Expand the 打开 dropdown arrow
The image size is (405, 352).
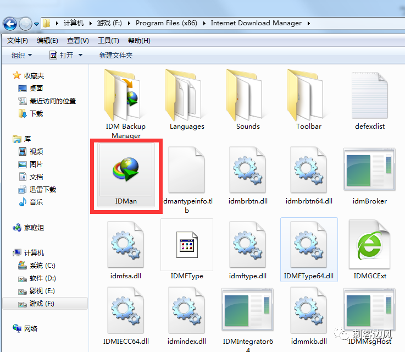tap(80, 56)
